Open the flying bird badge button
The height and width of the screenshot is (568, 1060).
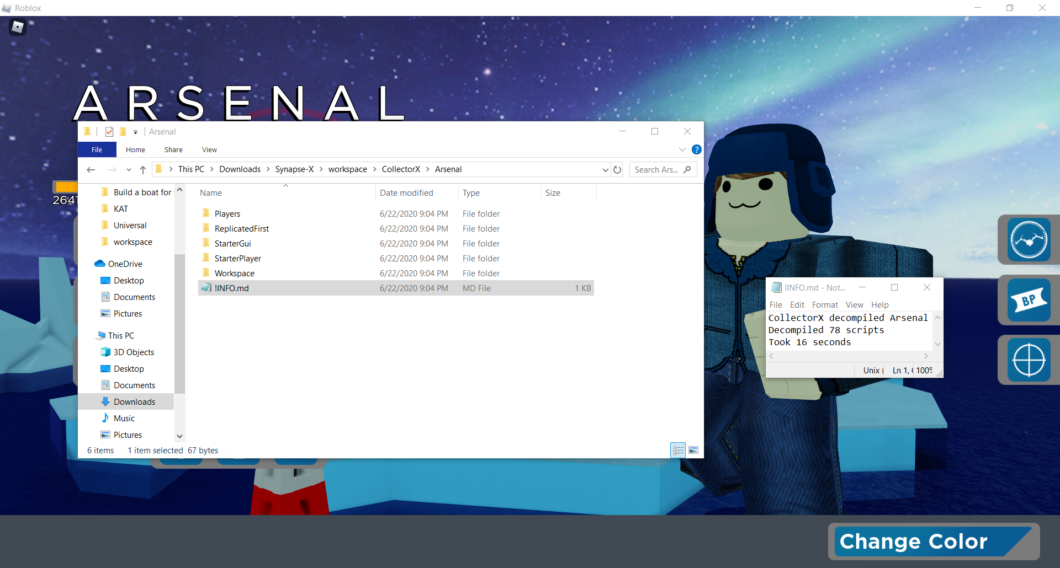[x=1029, y=240]
